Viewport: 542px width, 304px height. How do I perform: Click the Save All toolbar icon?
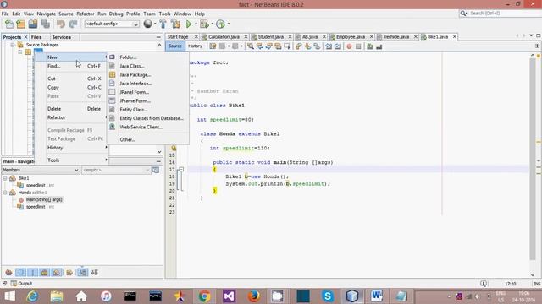[x=45, y=24]
